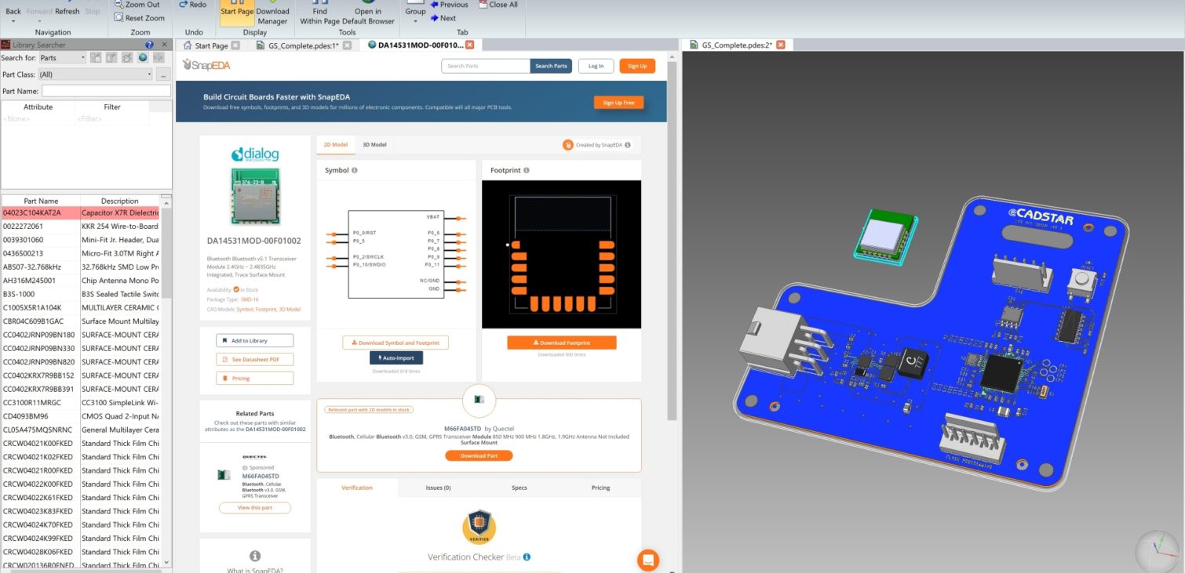Image resolution: width=1185 pixels, height=573 pixels.
Task: Click the orange Download Footprint button
Action: coord(561,343)
